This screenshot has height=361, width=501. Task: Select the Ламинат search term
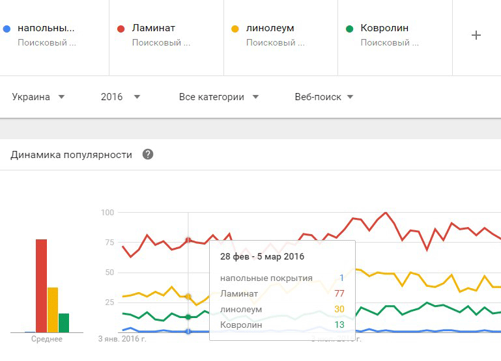point(154,28)
